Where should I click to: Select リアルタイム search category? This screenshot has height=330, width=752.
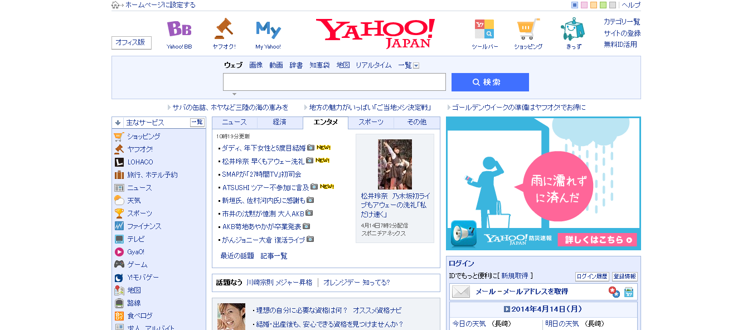[373, 65]
